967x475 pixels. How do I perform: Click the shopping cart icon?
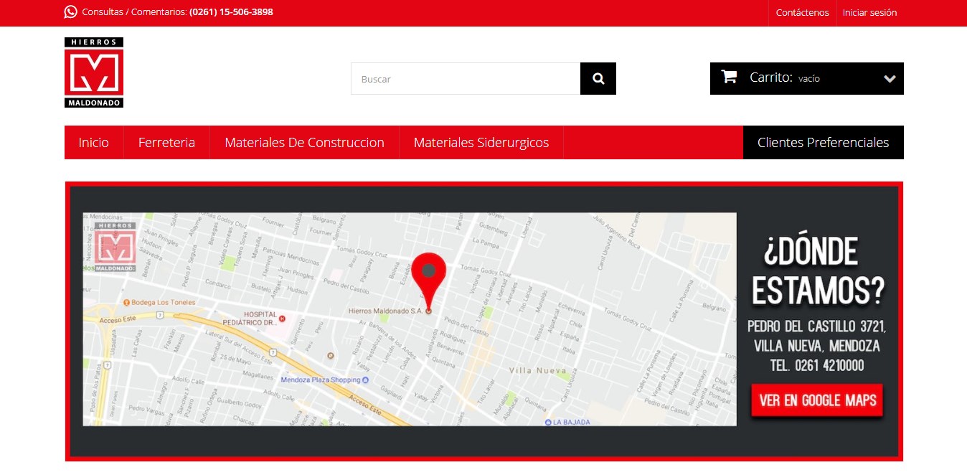click(x=730, y=77)
